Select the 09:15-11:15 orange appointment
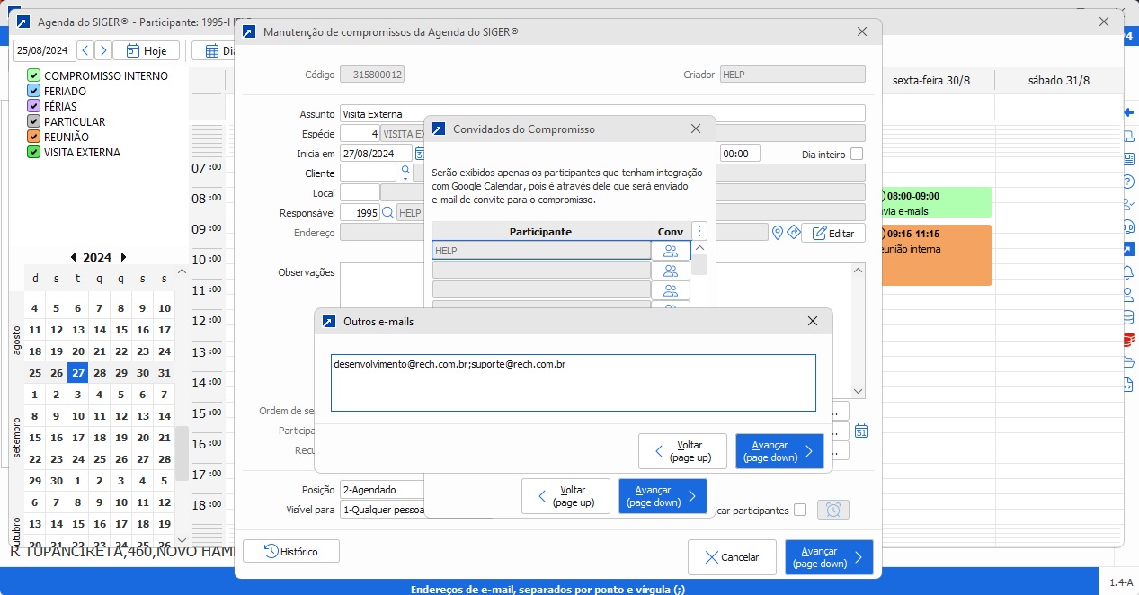1139x595 pixels. point(936,255)
